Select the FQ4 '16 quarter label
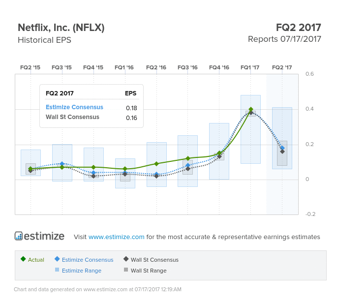The width and height of the screenshot is (337, 305). coord(219,67)
